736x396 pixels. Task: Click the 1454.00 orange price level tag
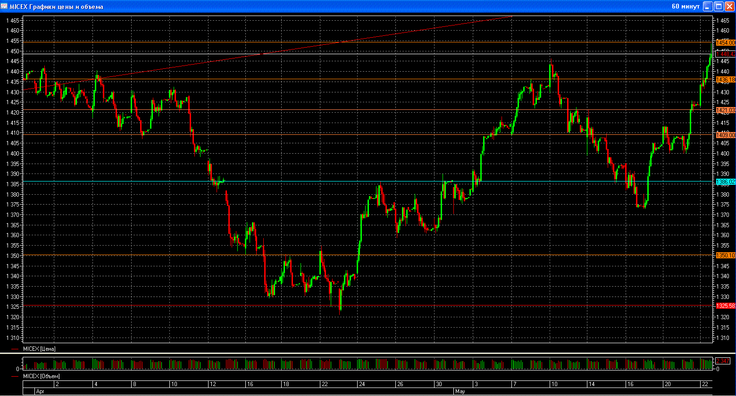click(726, 42)
